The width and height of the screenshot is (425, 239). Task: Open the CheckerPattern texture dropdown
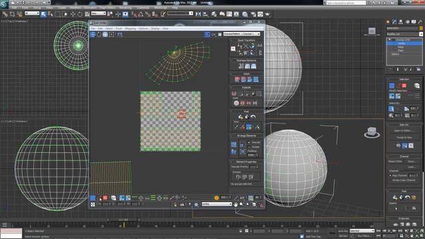[242, 34]
